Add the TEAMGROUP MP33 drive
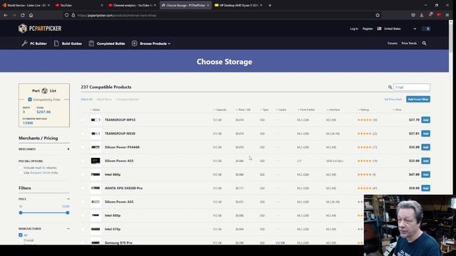This screenshot has width=456, height=256. [425, 120]
